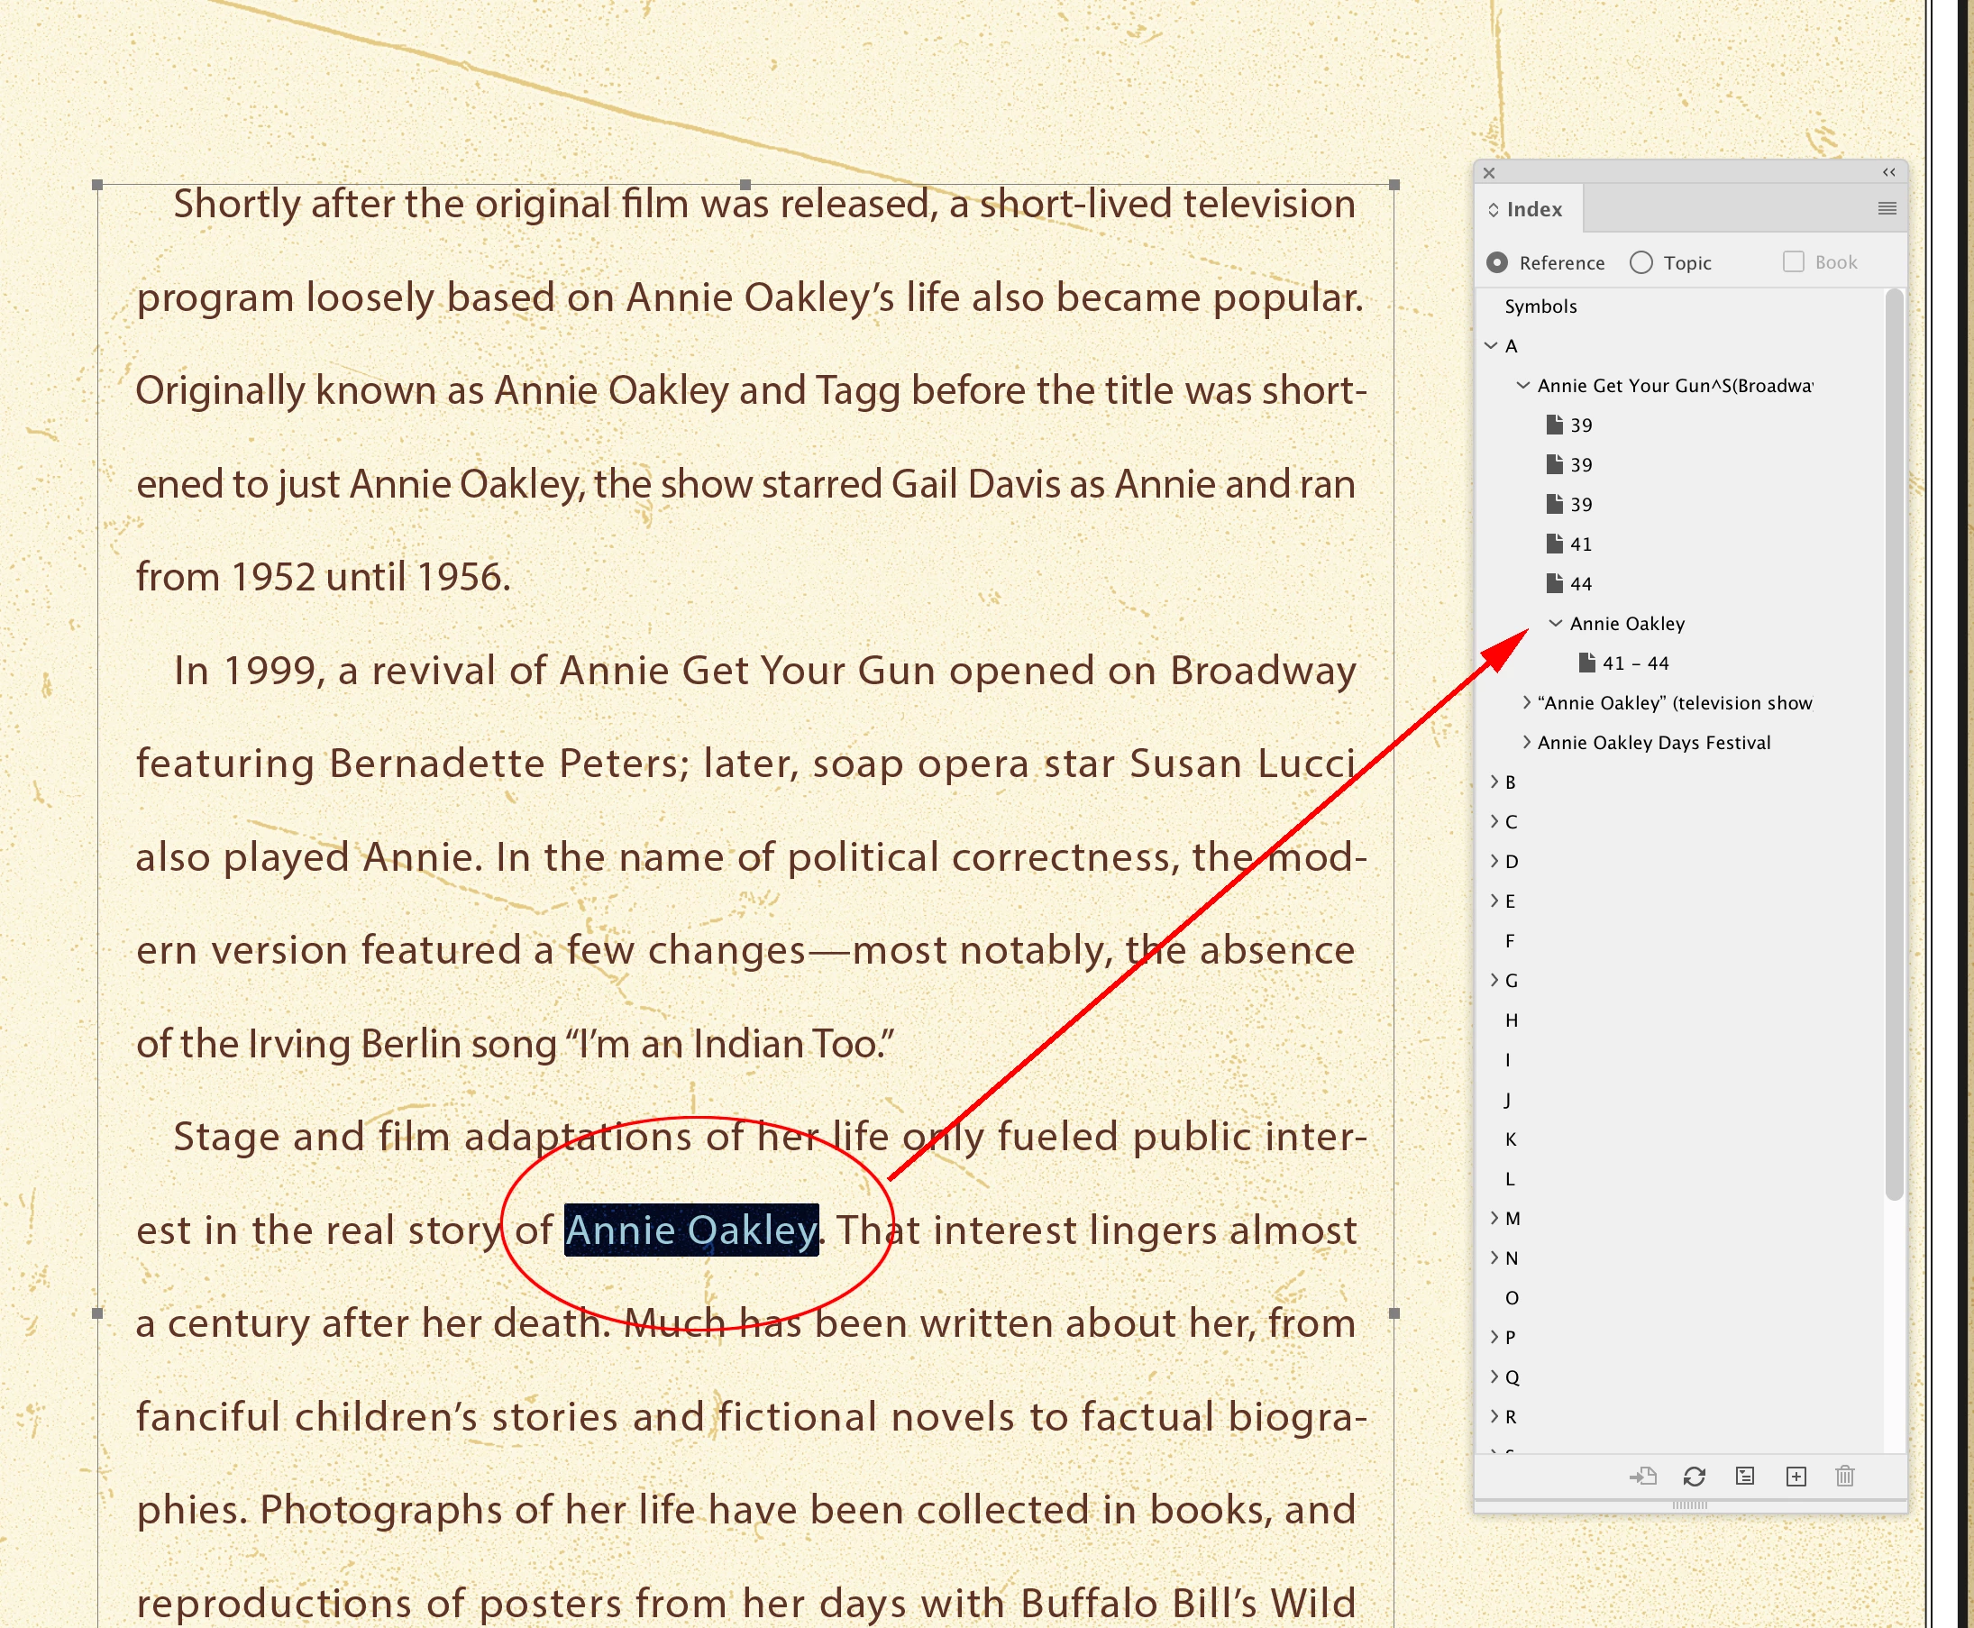Image resolution: width=1974 pixels, height=1628 pixels.
Task: Collapse the Index panel with double-arrow icon
Action: (1888, 172)
